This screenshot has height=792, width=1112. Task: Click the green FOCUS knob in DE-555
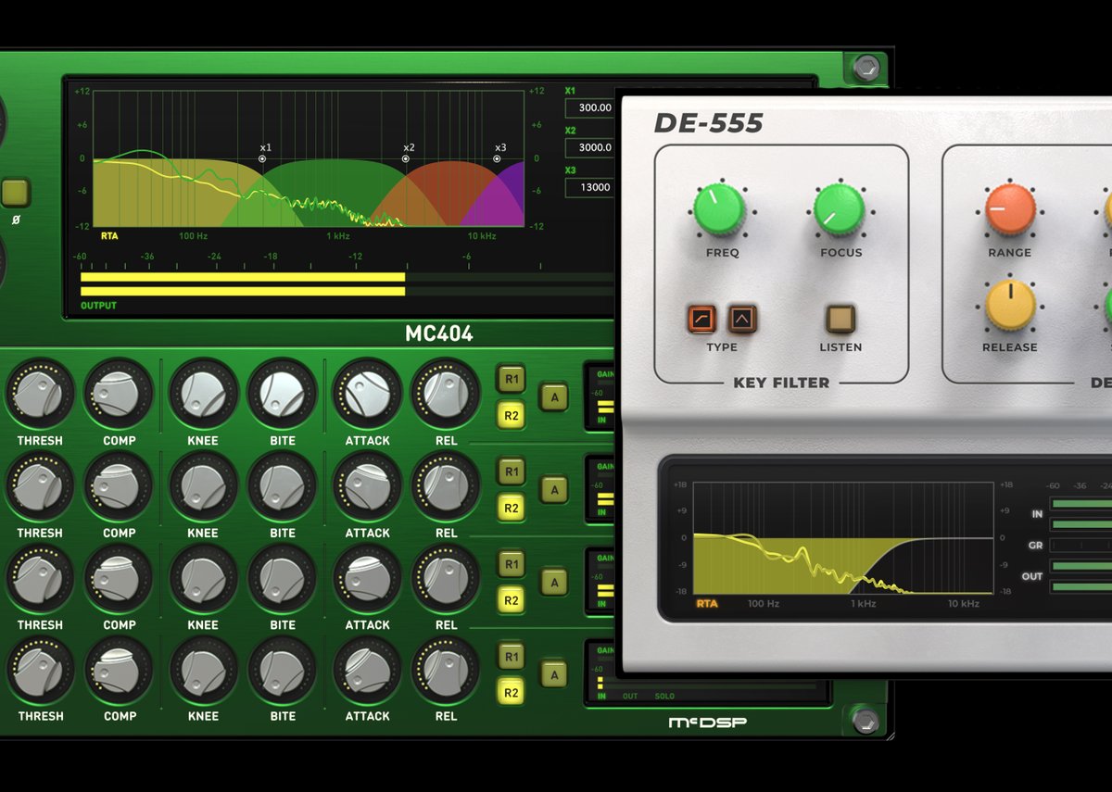point(840,209)
